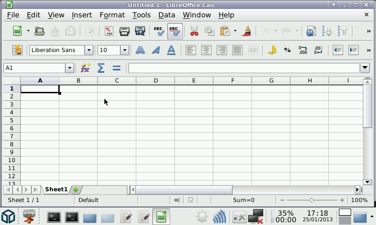Click the Print icon in toolbar
This screenshot has height=225, width=376.
[x=124, y=31]
